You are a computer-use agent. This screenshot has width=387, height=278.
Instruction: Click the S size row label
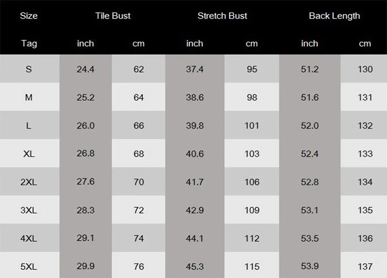(x=29, y=69)
